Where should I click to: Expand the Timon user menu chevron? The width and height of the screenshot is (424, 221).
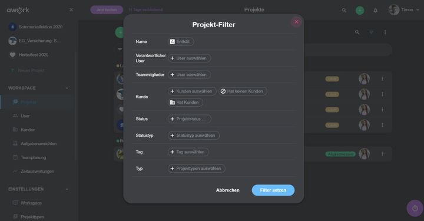coord(418,10)
